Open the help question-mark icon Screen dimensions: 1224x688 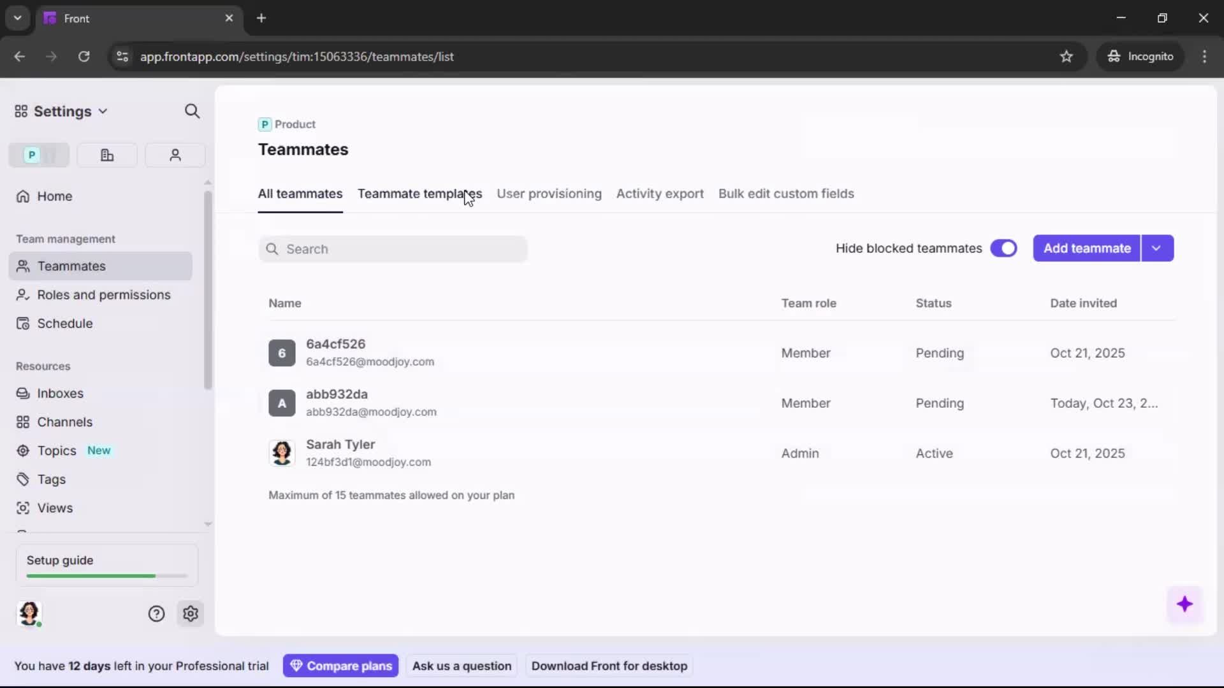[x=156, y=613]
